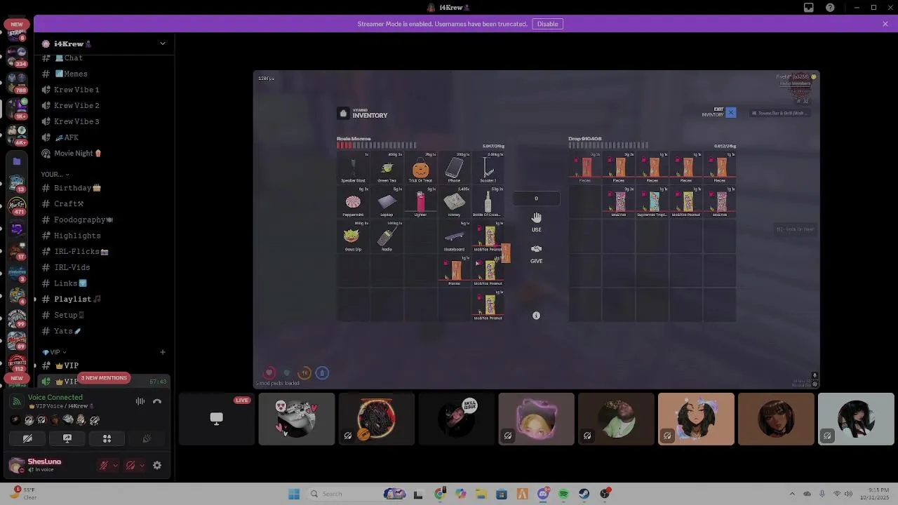
Task: Open File Explorer from the taskbar
Action: [481, 494]
